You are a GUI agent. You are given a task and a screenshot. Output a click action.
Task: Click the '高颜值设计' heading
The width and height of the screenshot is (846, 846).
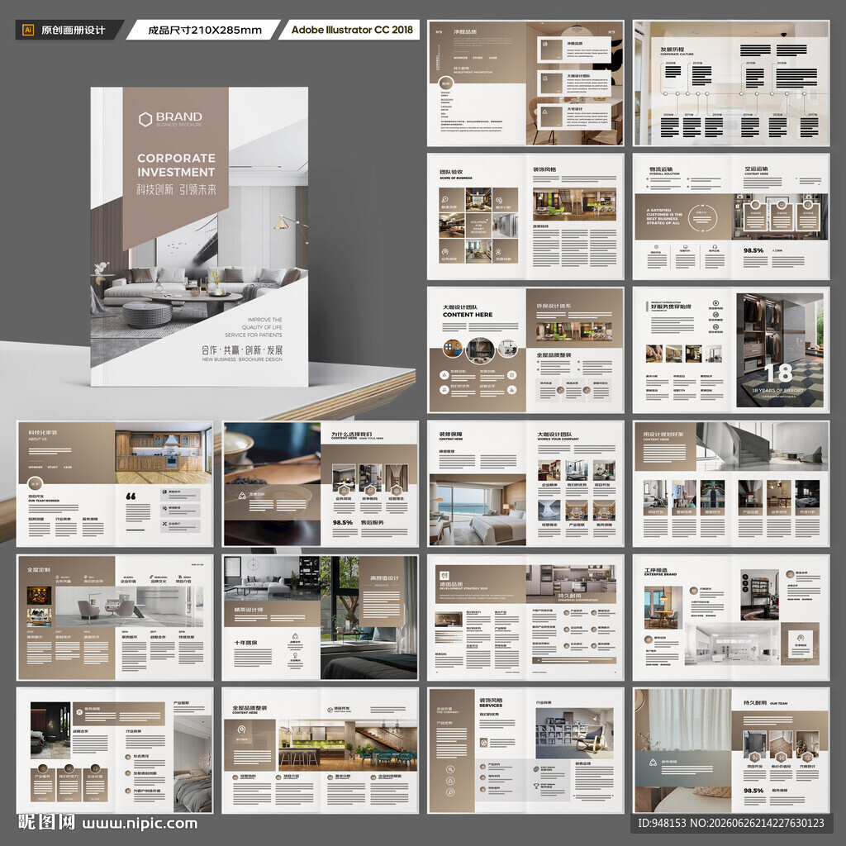pos(384,578)
